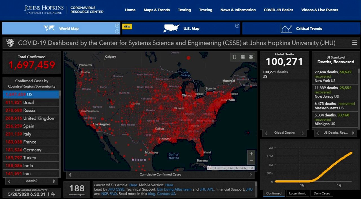Zoom out on the map with minus button
361x199 pixels.
(x=251, y=161)
